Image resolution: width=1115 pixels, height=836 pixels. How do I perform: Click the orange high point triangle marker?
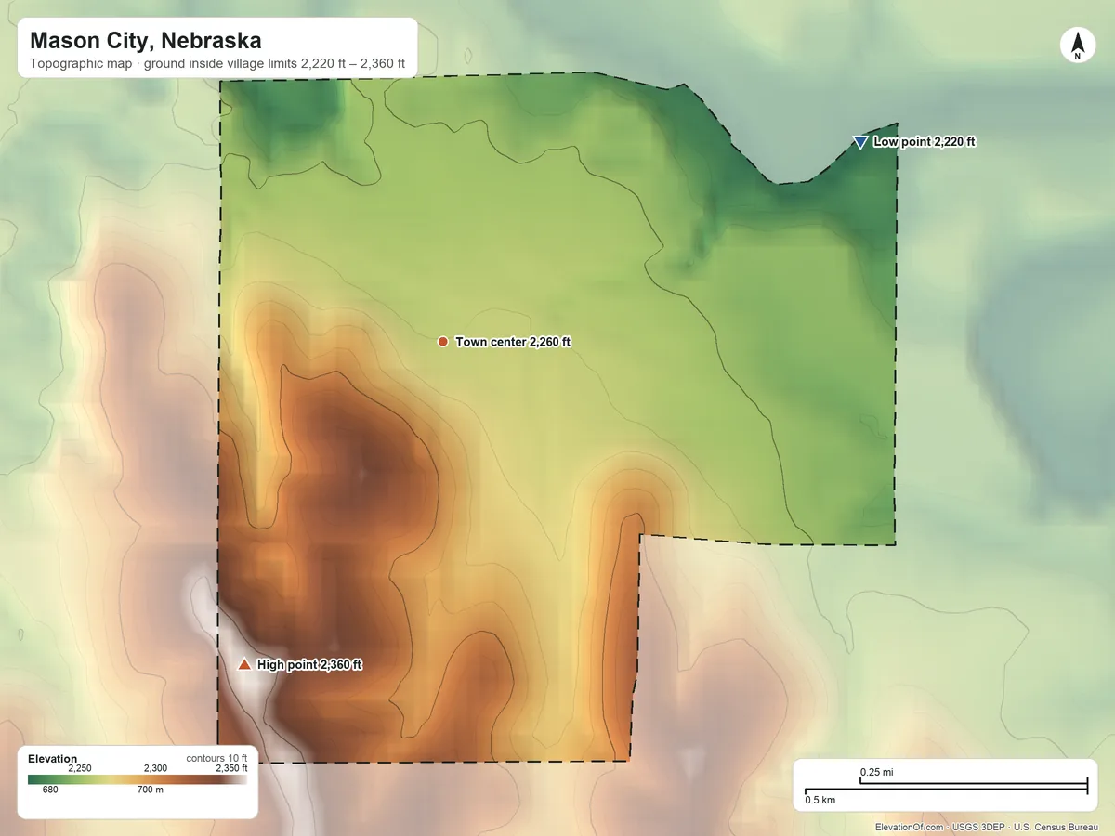point(244,664)
